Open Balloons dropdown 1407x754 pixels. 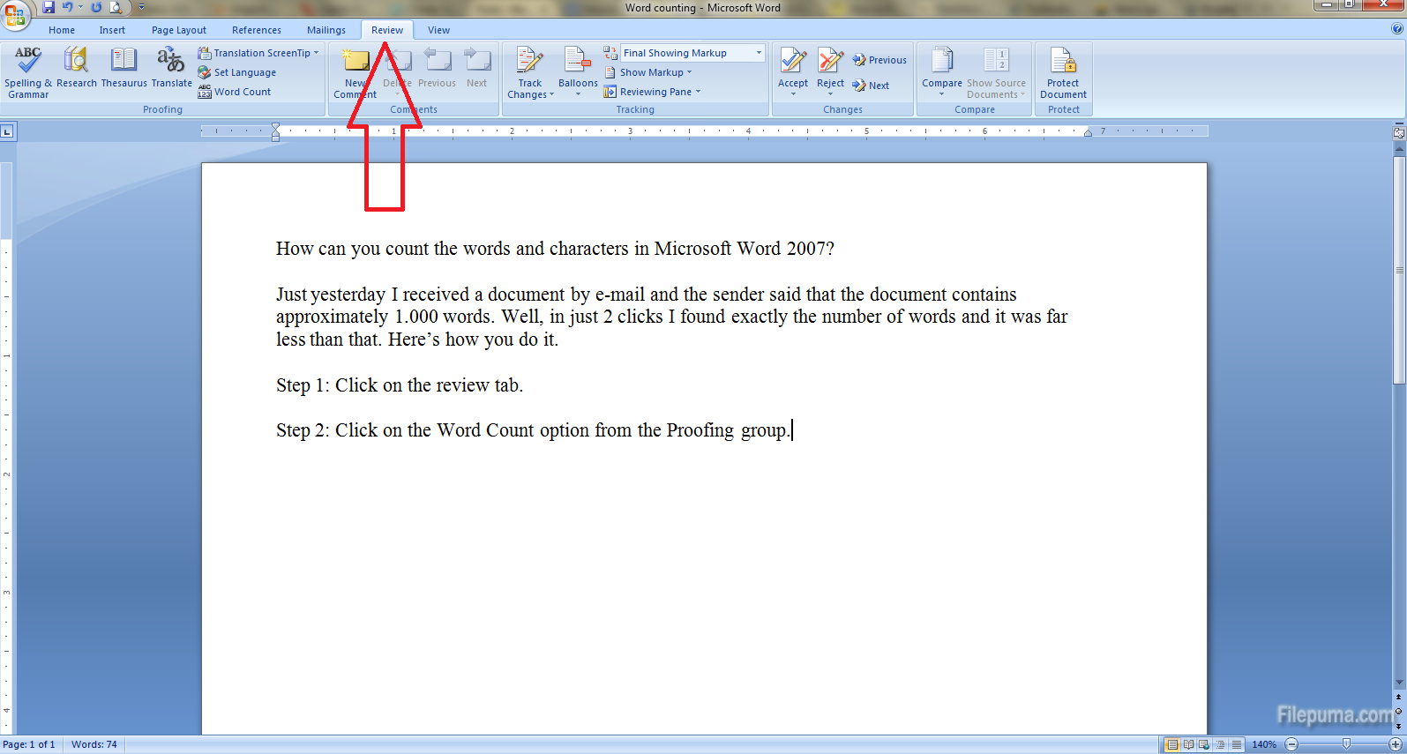[x=578, y=72]
